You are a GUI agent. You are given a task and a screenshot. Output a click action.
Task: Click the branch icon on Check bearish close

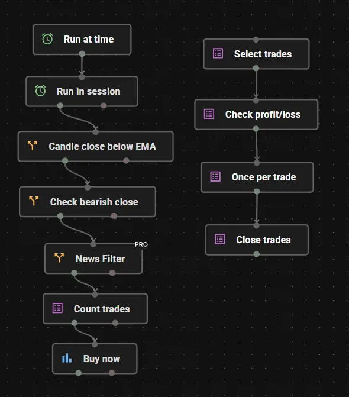[34, 201]
